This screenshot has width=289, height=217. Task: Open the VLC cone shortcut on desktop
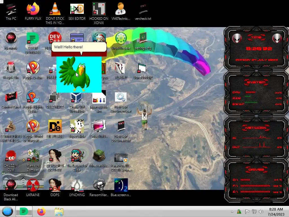[55, 13]
